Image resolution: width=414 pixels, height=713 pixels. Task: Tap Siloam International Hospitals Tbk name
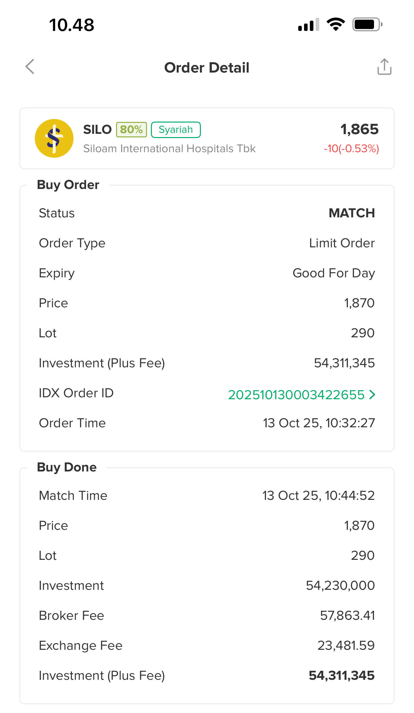click(169, 149)
